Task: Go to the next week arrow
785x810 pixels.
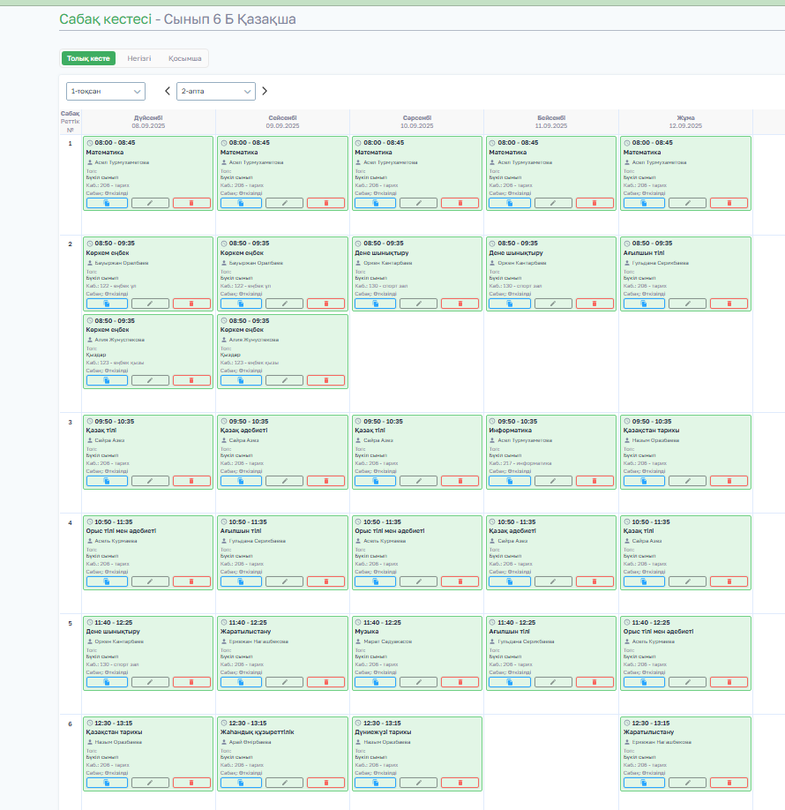Action: 265,92
